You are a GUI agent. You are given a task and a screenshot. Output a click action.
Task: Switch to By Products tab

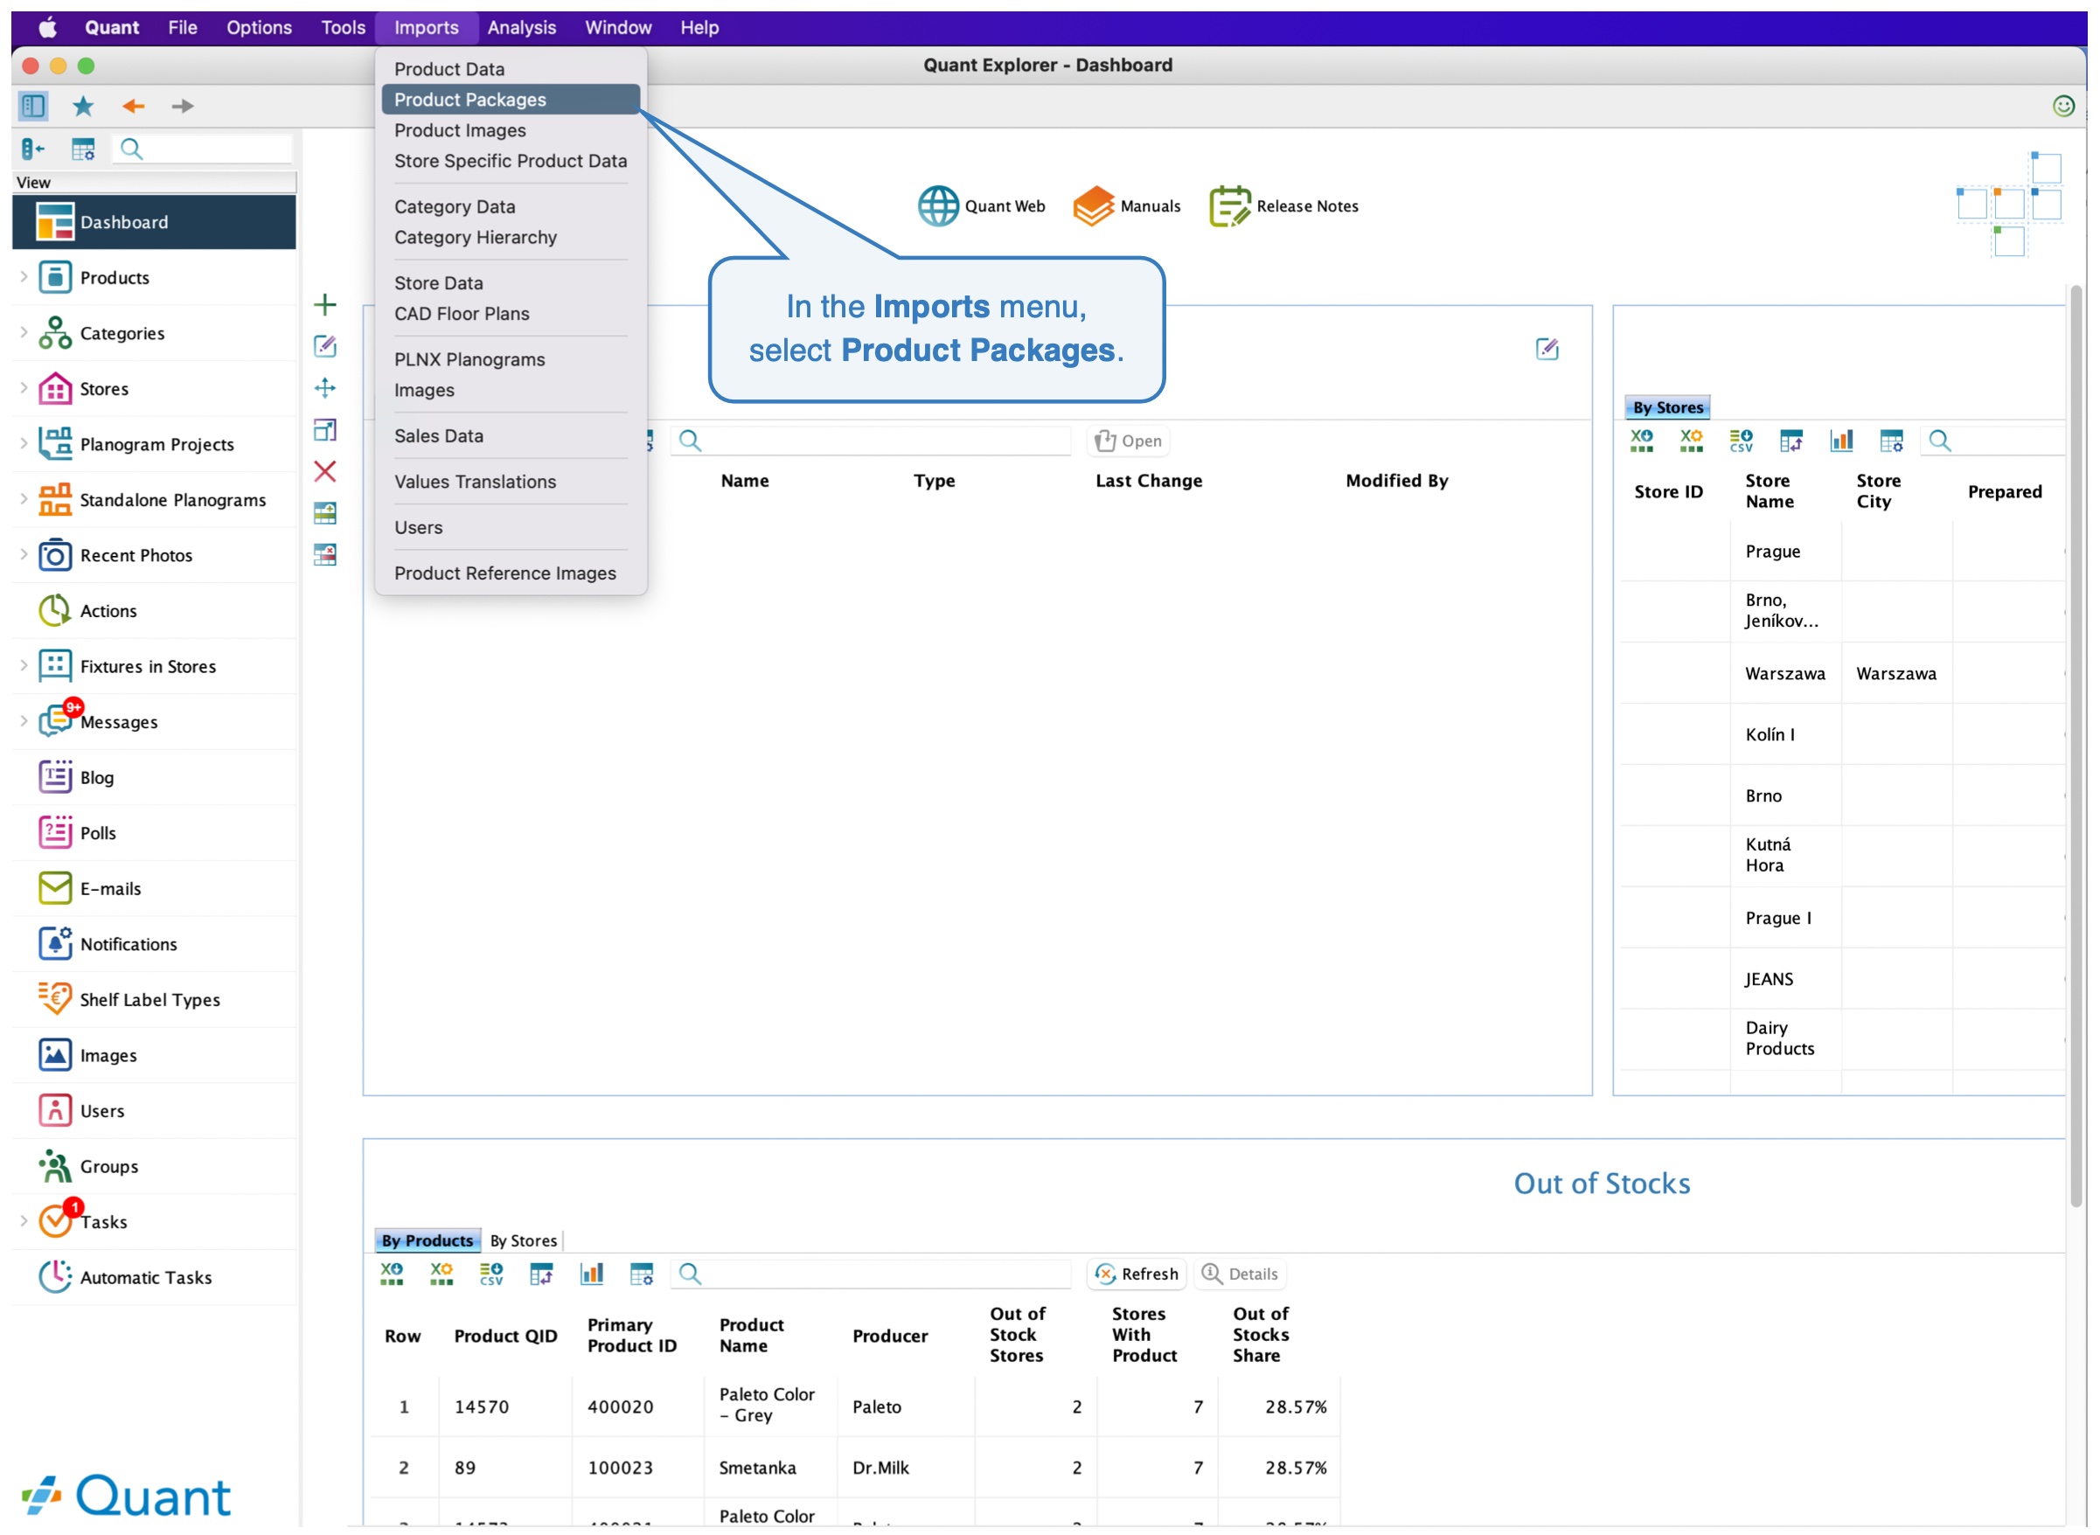[x=428, y=1240]
